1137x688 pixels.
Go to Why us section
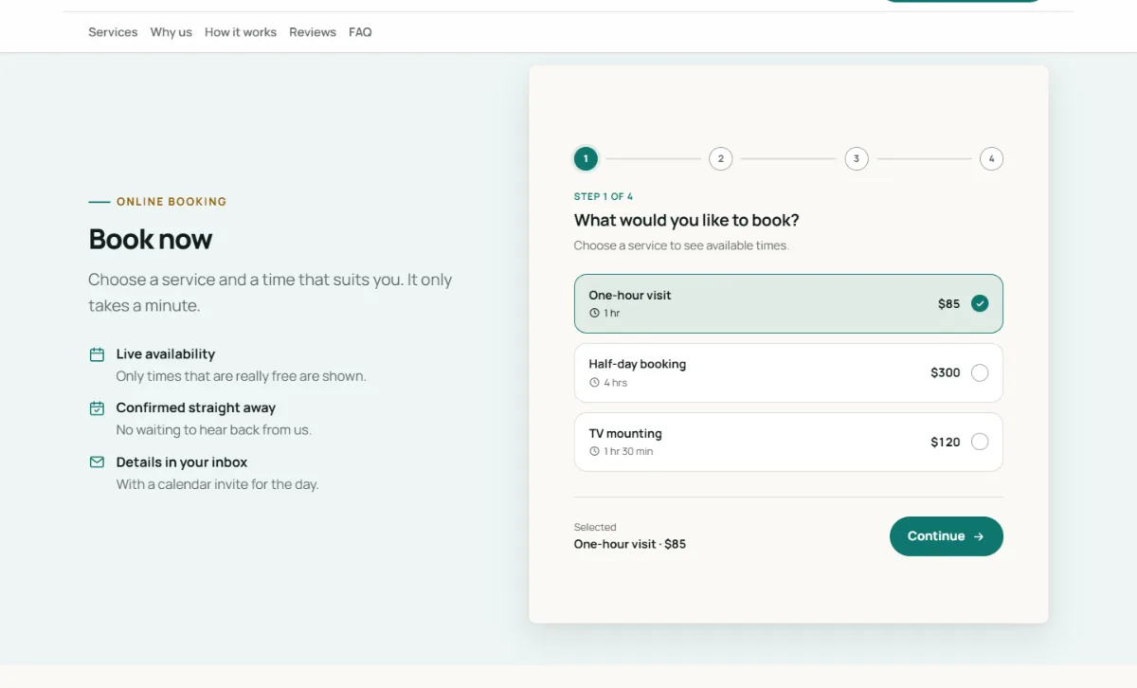pos(171,32)
